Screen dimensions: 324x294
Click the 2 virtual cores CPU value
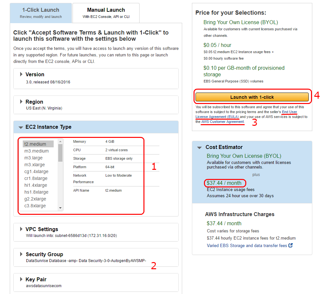pyautogui.click(x=116, y=150)
